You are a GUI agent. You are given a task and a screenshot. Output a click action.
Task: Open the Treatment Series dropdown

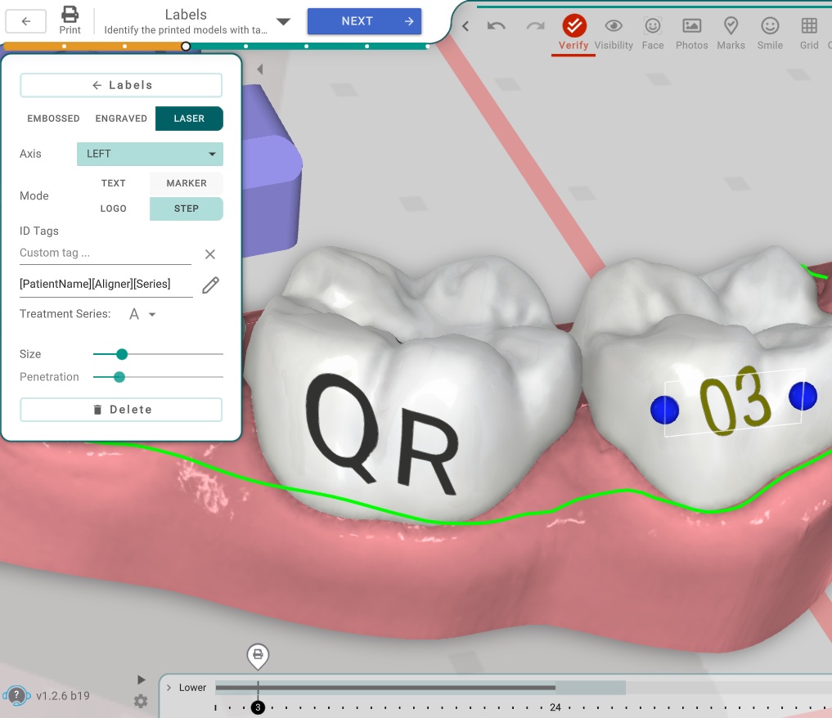(x=142, y=314)
